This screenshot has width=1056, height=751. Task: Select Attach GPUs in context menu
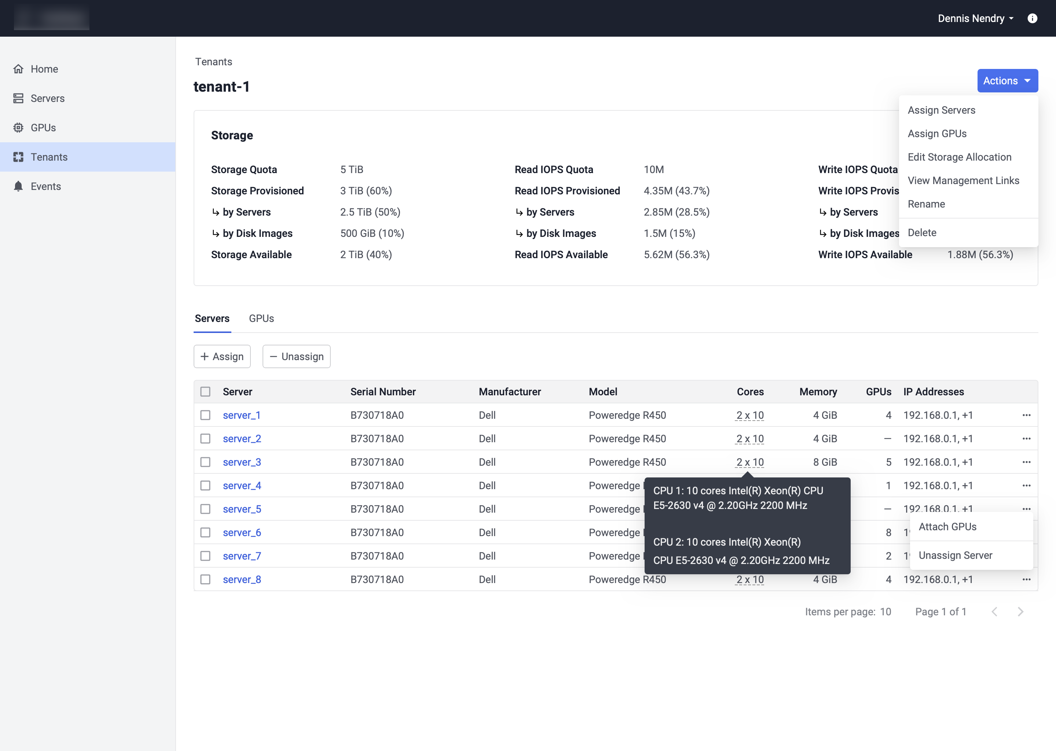coord(947,527)
